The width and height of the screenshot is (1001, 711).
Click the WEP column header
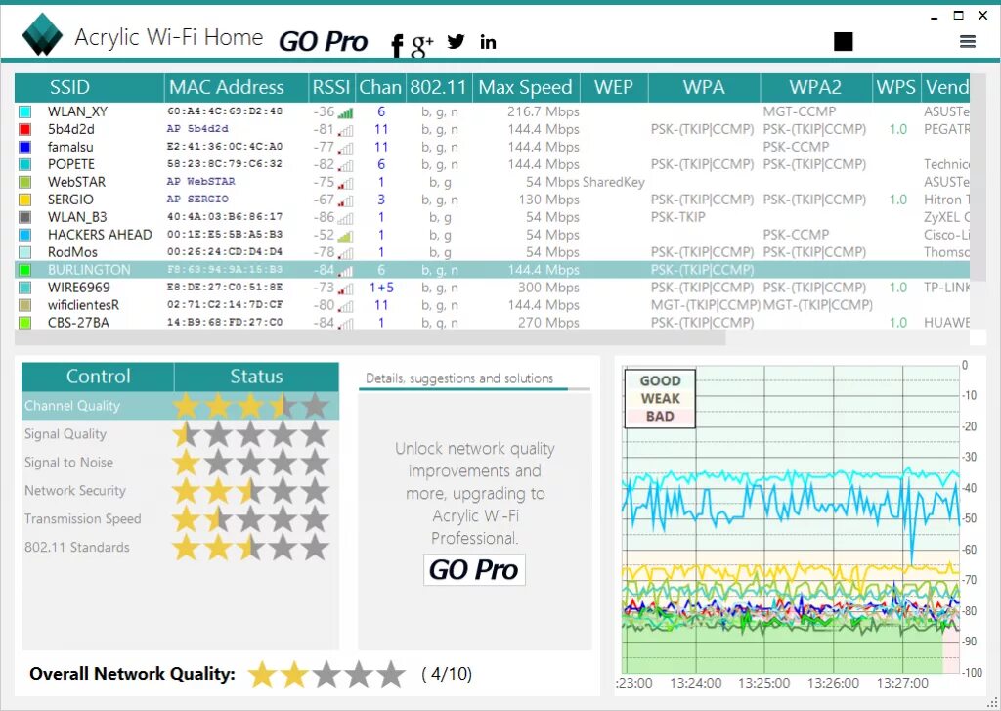pyautogui.click(x=614, y=87)
